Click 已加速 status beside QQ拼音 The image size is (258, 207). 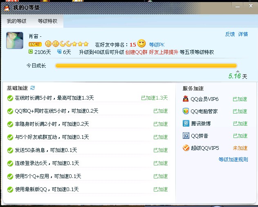(x=240, y=136)
